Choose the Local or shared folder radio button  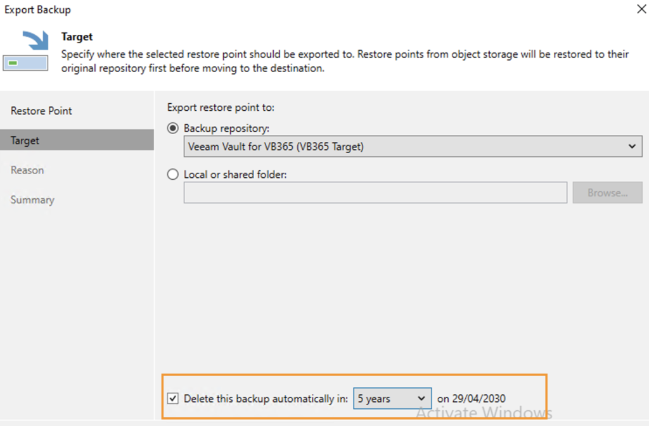[173, 175]
